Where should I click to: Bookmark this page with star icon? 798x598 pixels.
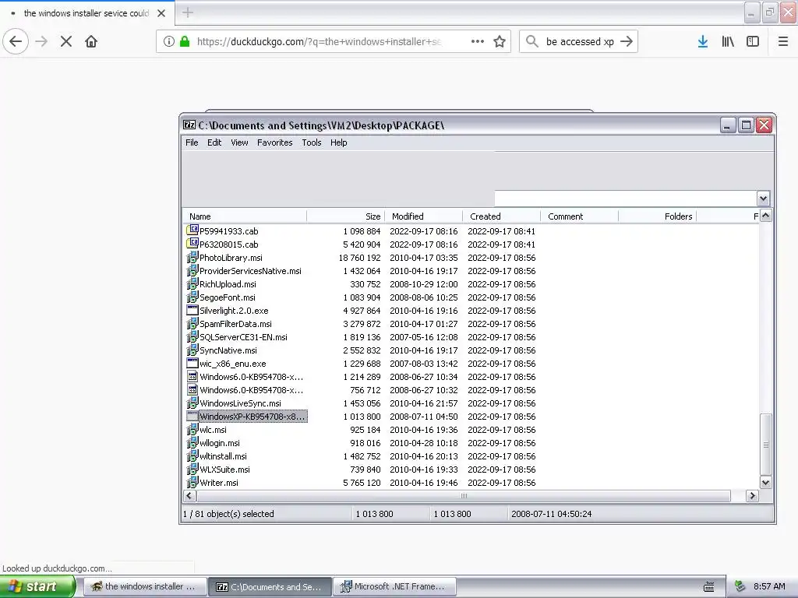coord(500,41)
